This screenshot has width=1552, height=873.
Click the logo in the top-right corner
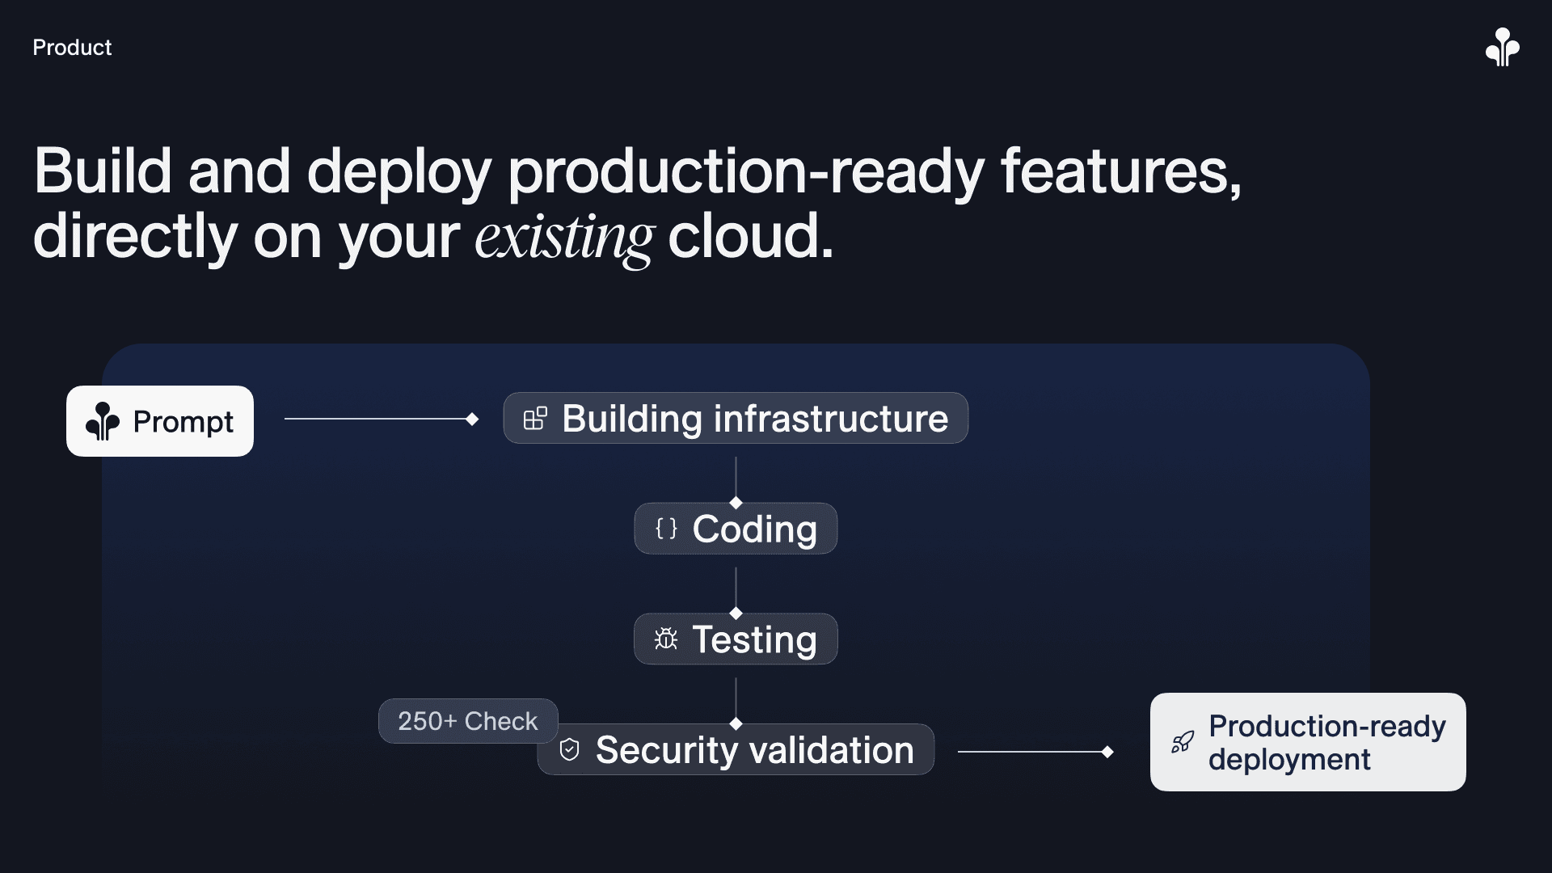[x=1502, y=47]
